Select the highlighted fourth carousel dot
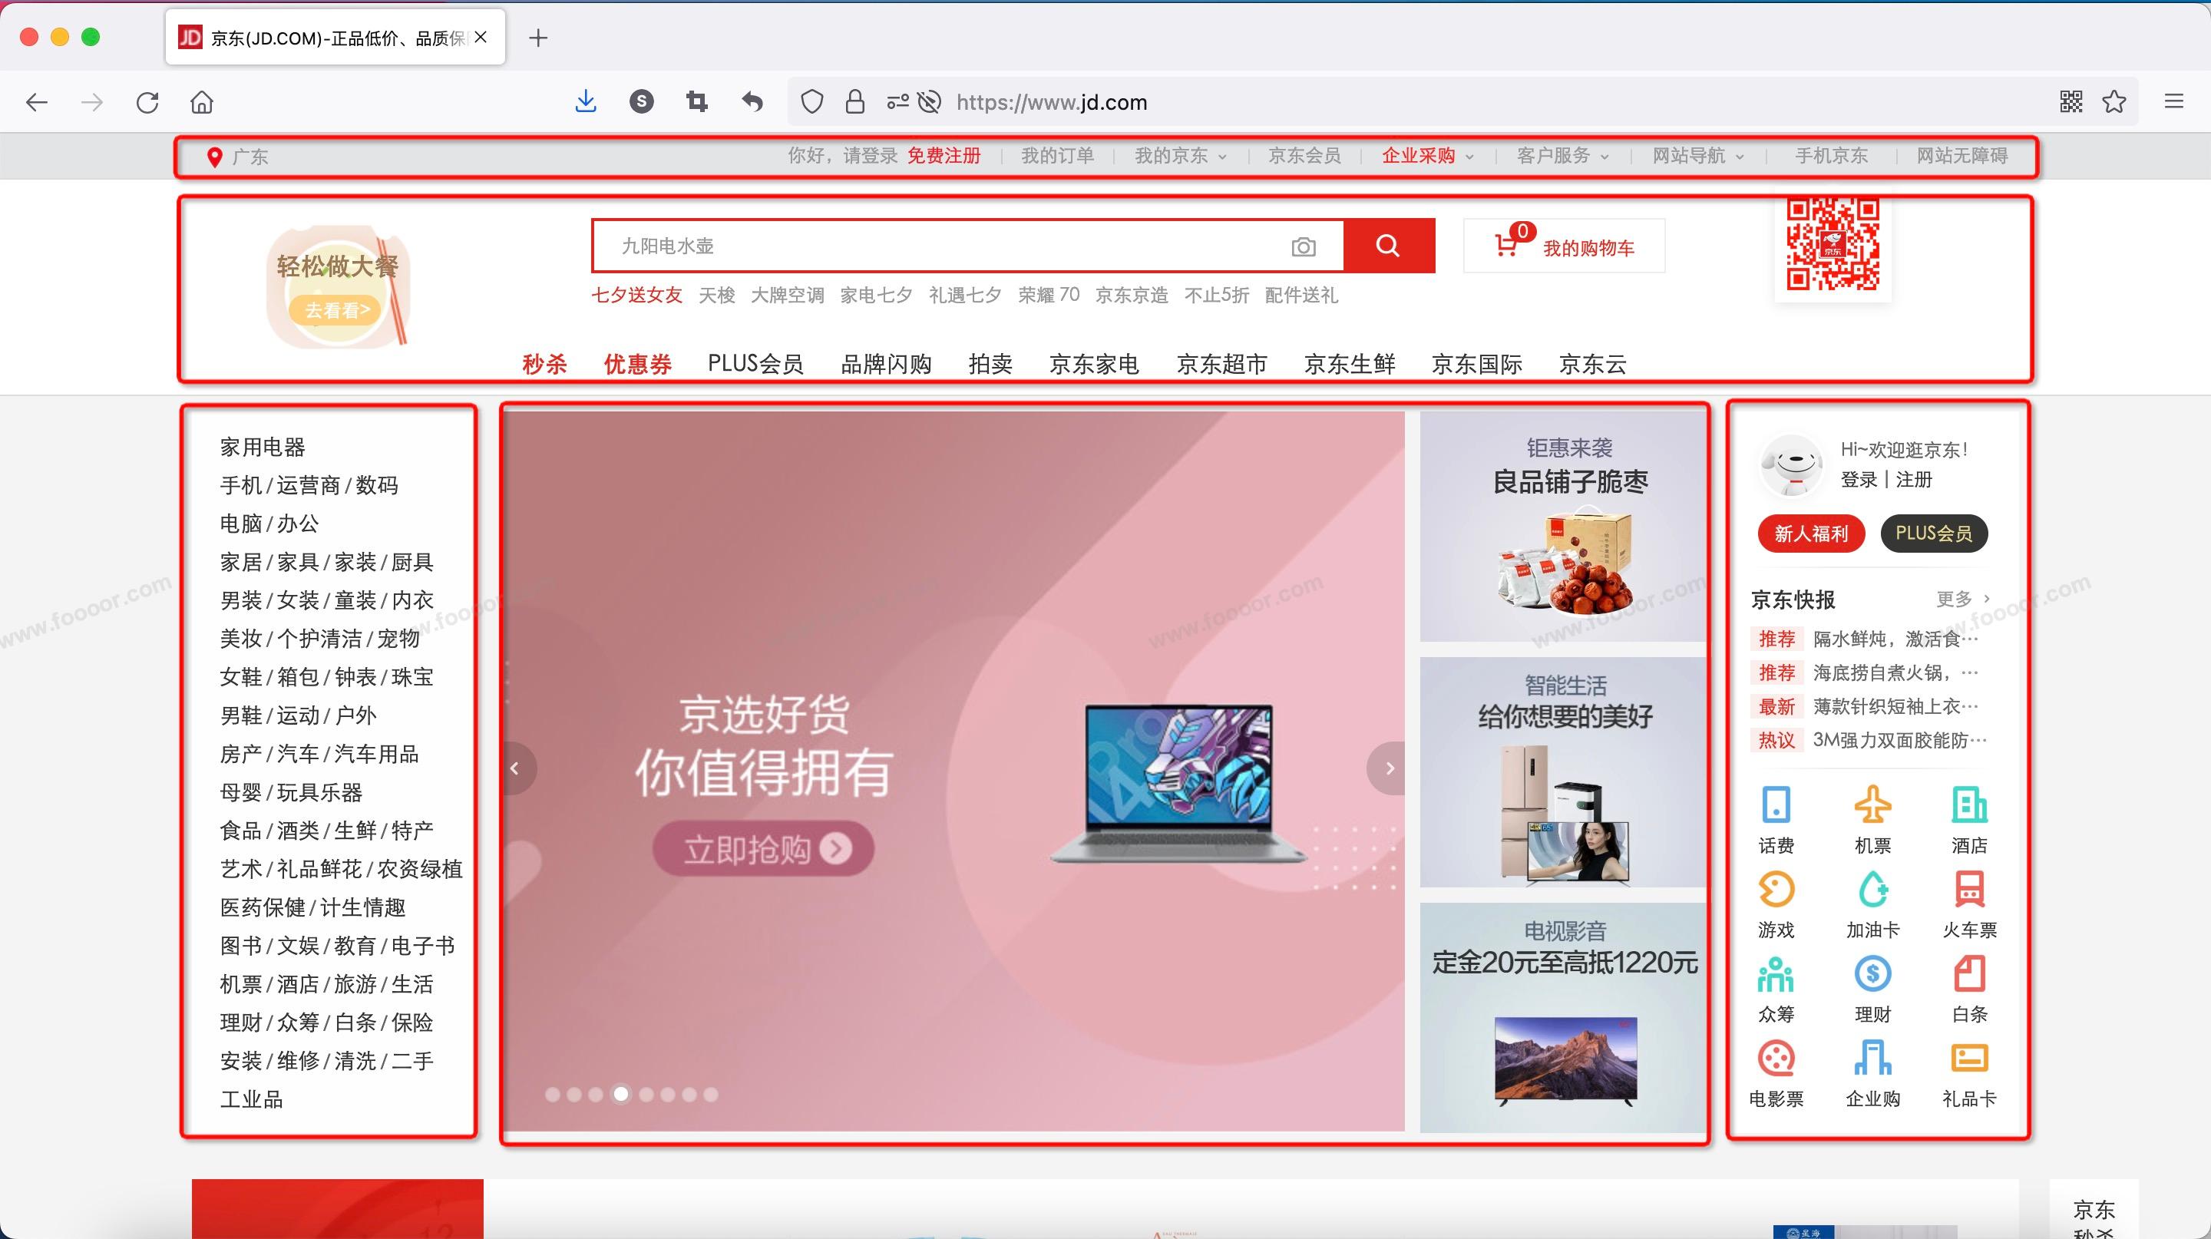Screen dimensions: 2211x1239 620,1093
